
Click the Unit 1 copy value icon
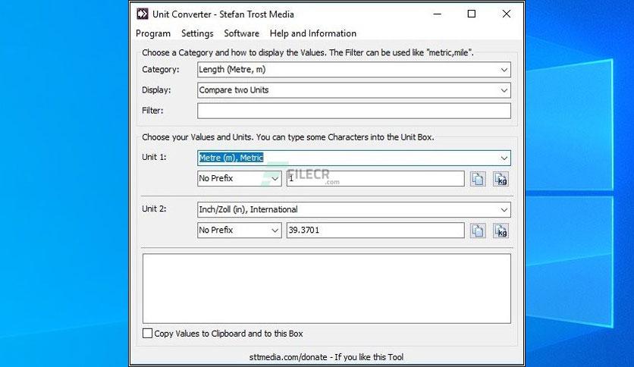(x=478, y=179)
